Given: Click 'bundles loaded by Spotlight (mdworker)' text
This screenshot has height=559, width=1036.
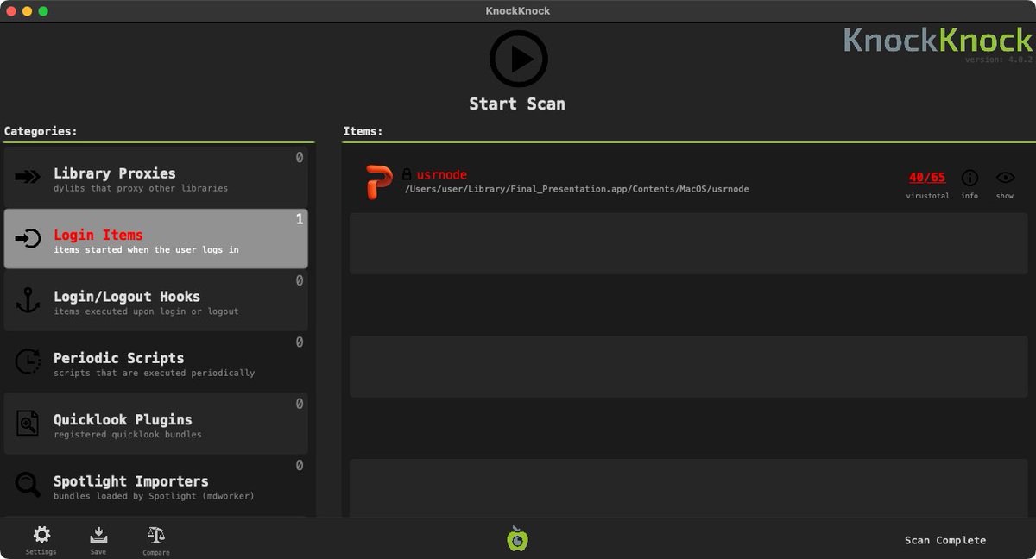Looking at the screenshot, I should point(154,496).
